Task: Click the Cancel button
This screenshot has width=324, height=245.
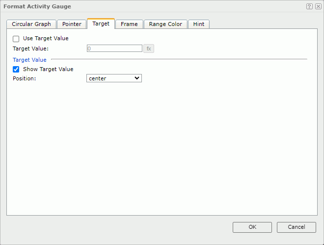Action: [297, 227]
